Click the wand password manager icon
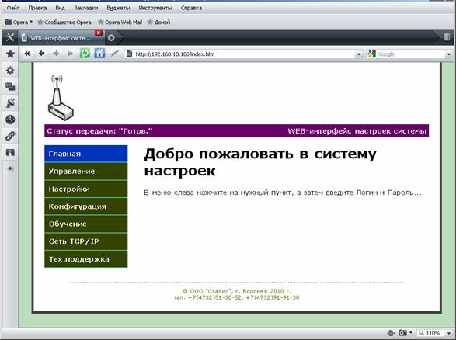Image resolution: width=456 pixels, height=340 pixels. (x=115, y=54)
